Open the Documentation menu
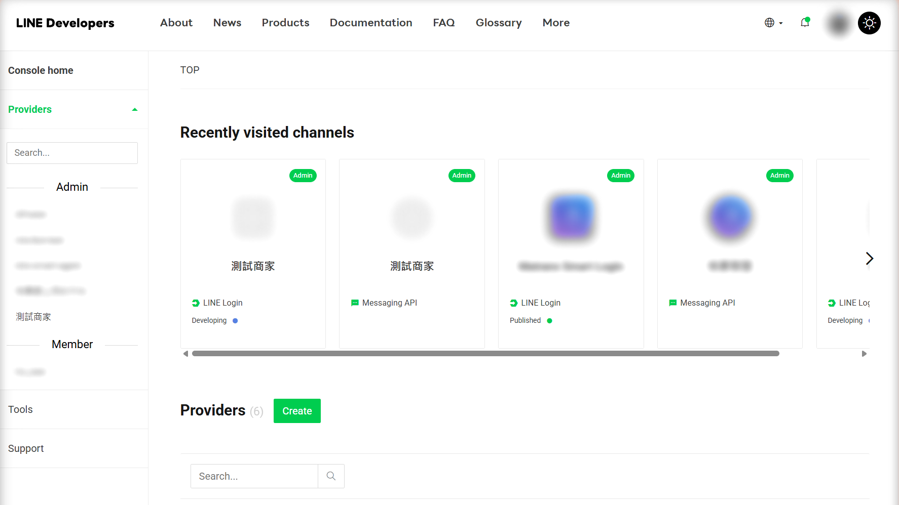Viewport: 899px width, 505px height. pos(371,23)
